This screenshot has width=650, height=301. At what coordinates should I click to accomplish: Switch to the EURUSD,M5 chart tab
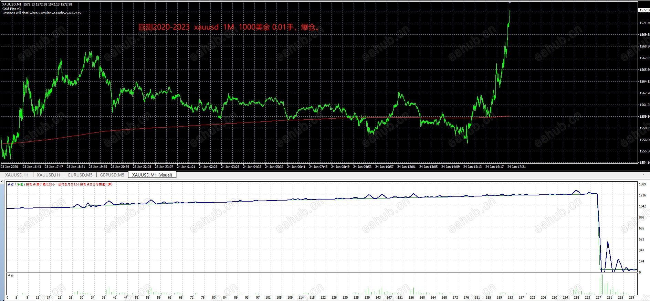(x=80, y=175)
